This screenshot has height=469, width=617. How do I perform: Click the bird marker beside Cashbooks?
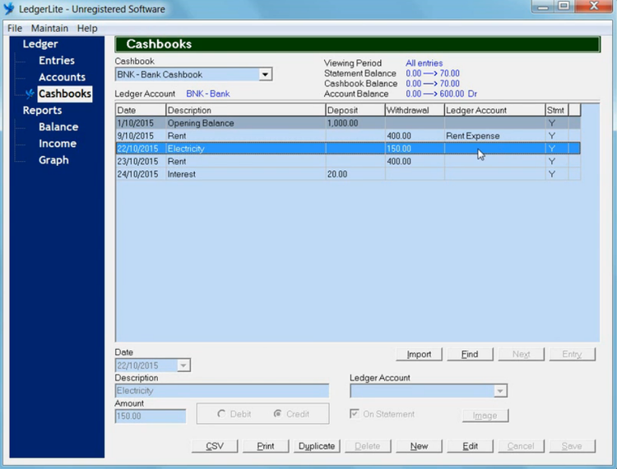point(30,94)
